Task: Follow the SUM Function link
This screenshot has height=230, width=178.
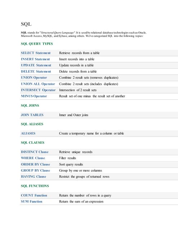Action: (32, 202)
